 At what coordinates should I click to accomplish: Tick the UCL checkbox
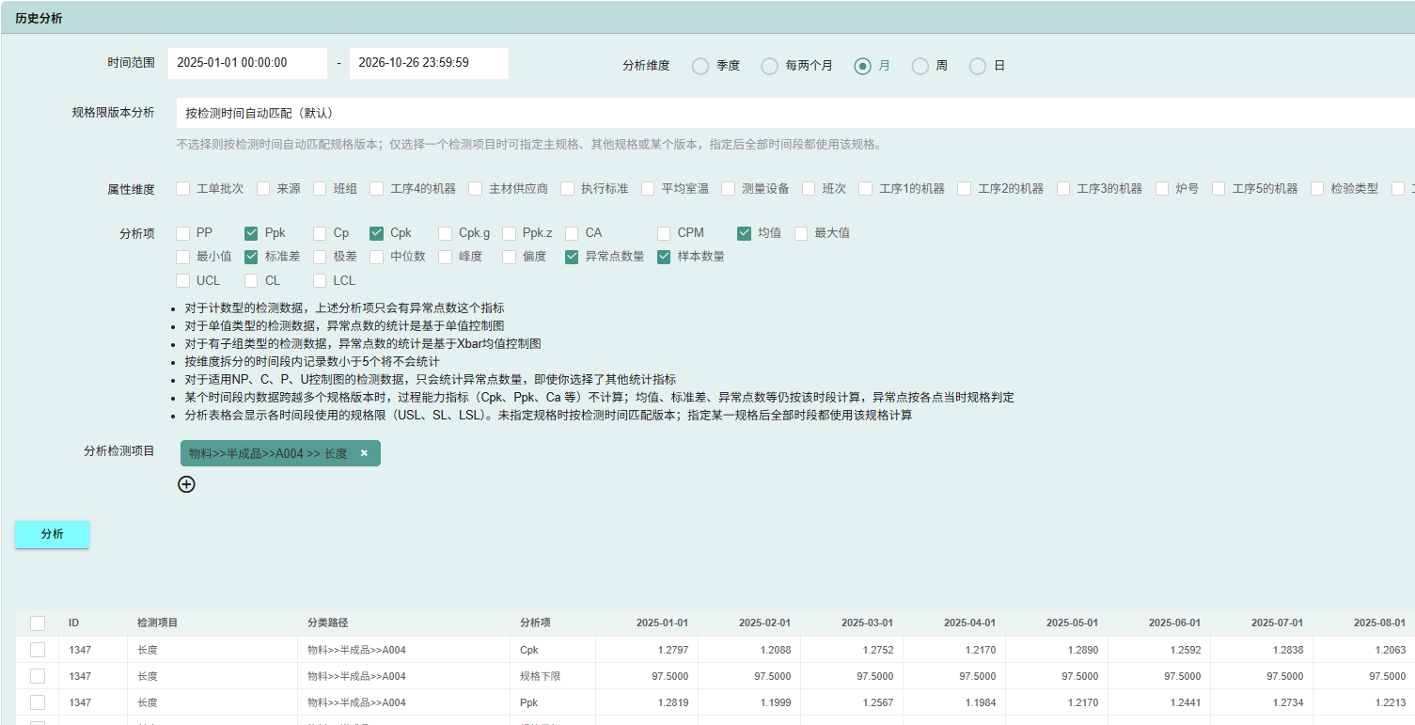click(x=183, y=280)
